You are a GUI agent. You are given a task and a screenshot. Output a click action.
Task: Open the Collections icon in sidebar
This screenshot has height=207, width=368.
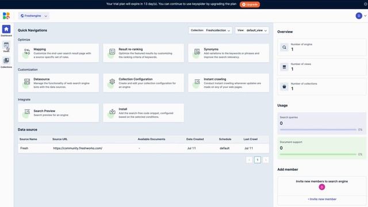pos(6,60)
